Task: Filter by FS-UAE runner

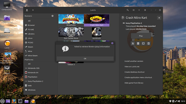Action: pos(31,29)
